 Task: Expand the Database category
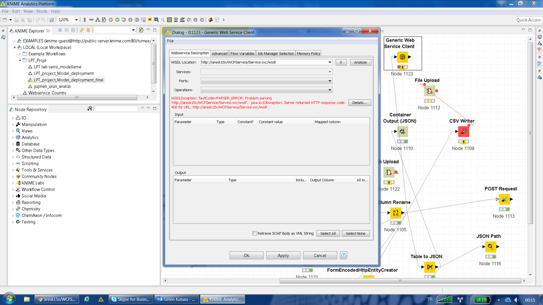coord(13,144)
